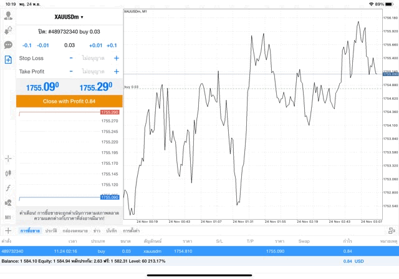Image resolution: width=399 pixels, height=279 pixels.
Task: Tap the red 1755.290 ask level marker
Action: 110,112
